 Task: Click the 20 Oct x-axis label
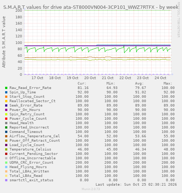(x=90, y=78)
